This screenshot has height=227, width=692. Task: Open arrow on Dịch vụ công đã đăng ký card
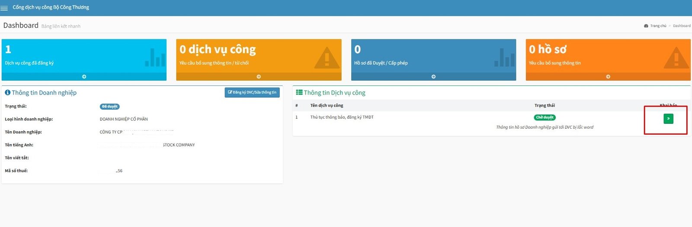coord(84,77)
